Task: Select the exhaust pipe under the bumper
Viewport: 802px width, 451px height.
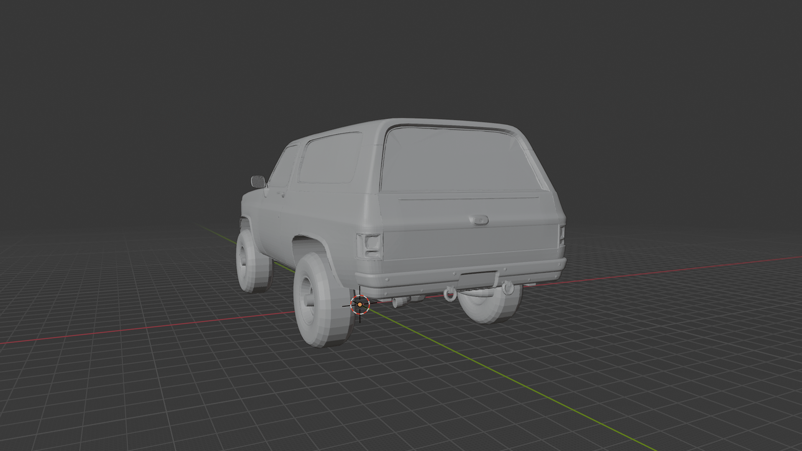Action: click(x=401, y=302)
